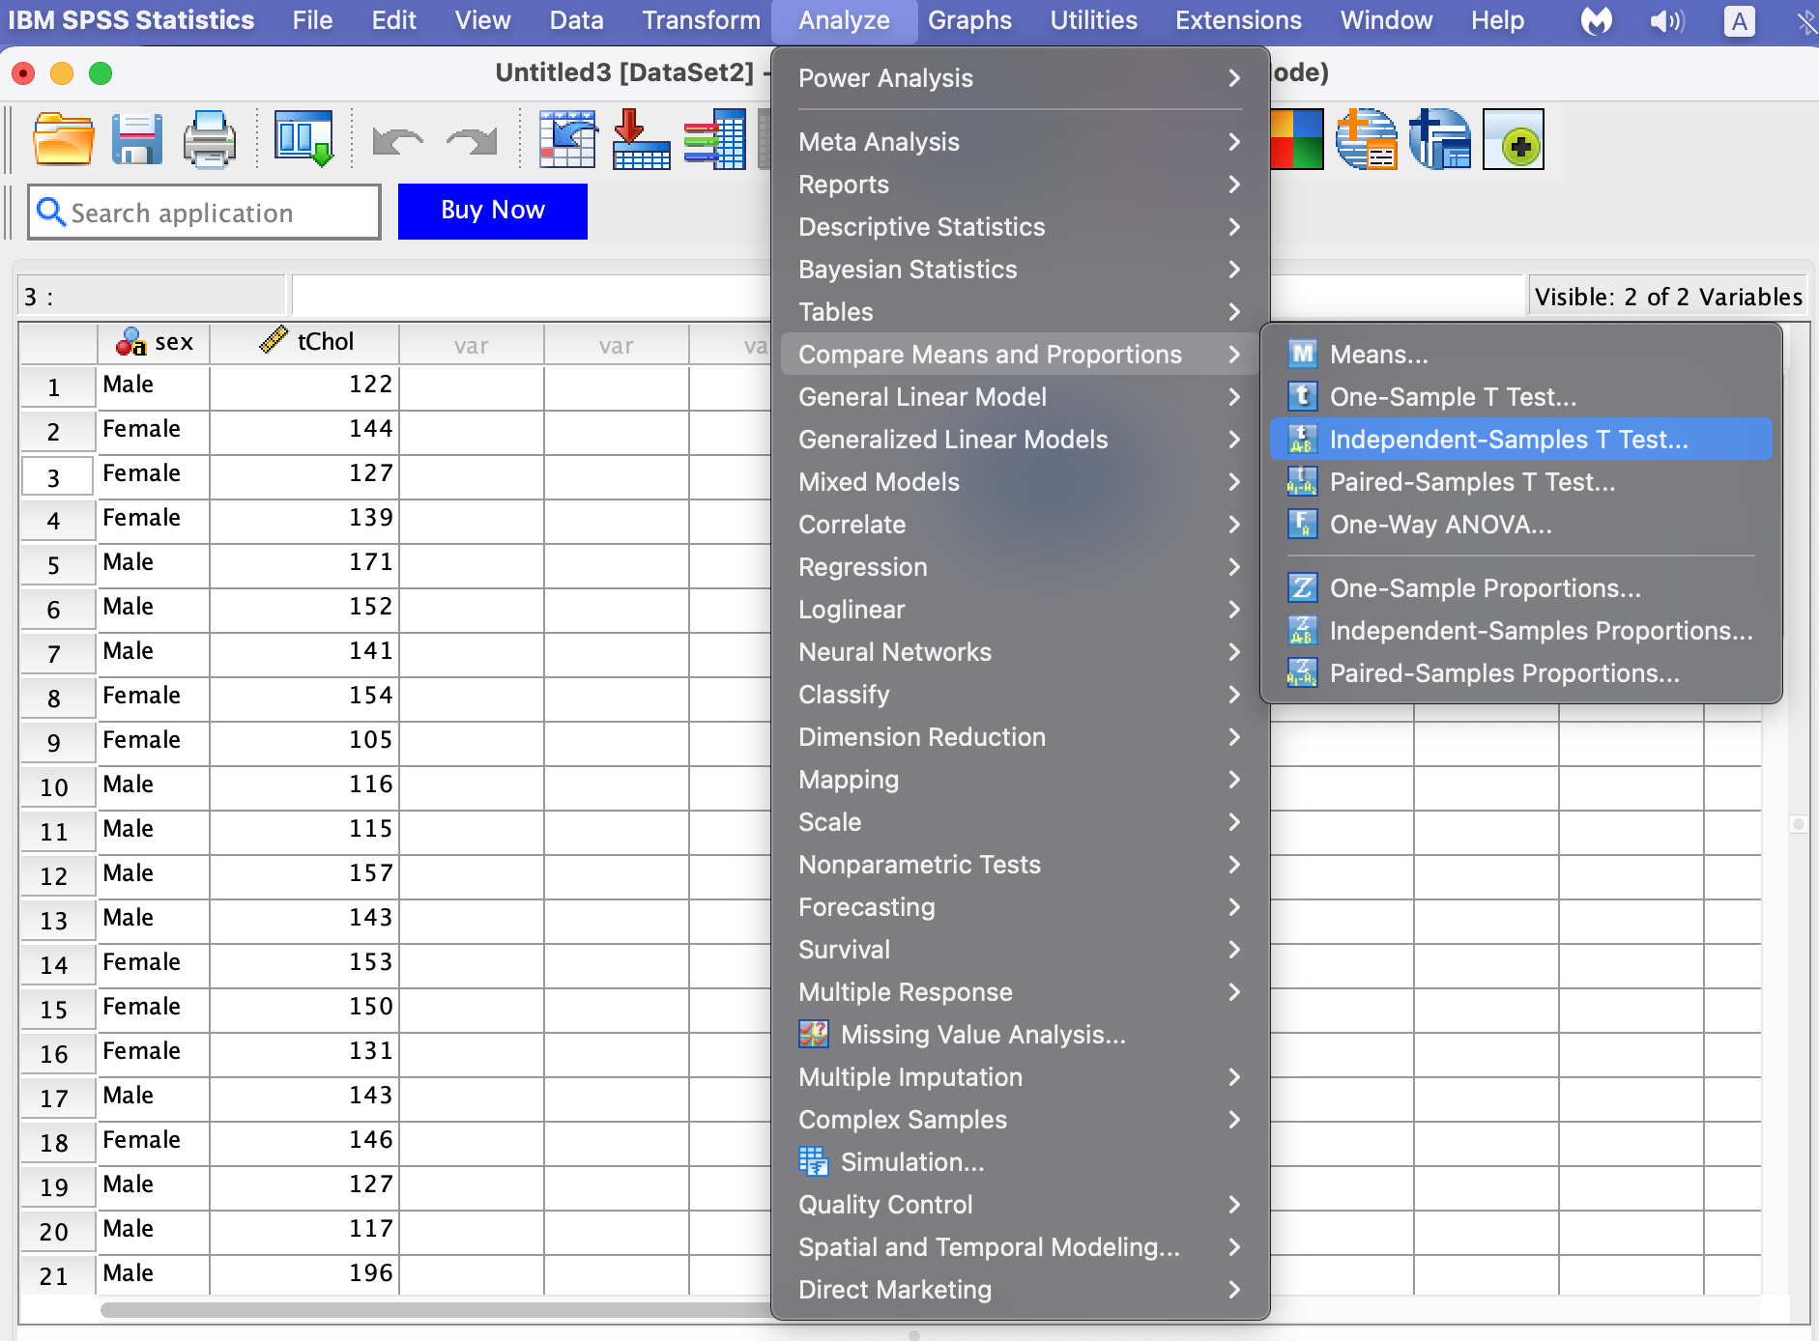Click the Independent-Samples Proportions icon
Viewport: 1819px width, 1341px height.
(x=1303, y=630)
